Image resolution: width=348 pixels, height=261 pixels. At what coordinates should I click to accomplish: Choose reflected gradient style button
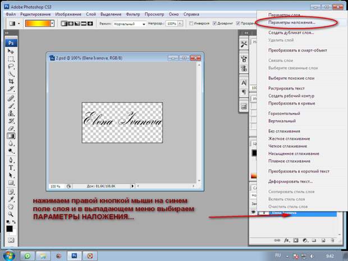(x=84, y=24)
